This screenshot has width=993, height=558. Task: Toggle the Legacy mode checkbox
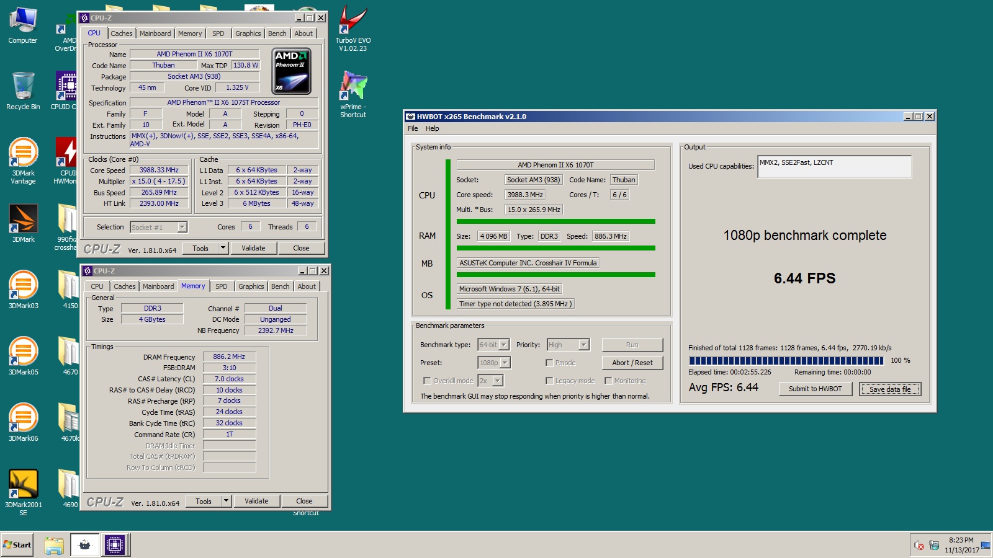[549, 381]
